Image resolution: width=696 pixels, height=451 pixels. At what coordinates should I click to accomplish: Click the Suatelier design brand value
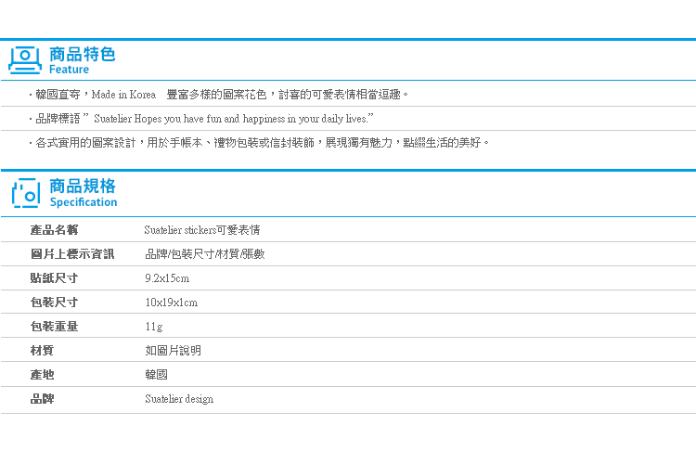(179, 399)
